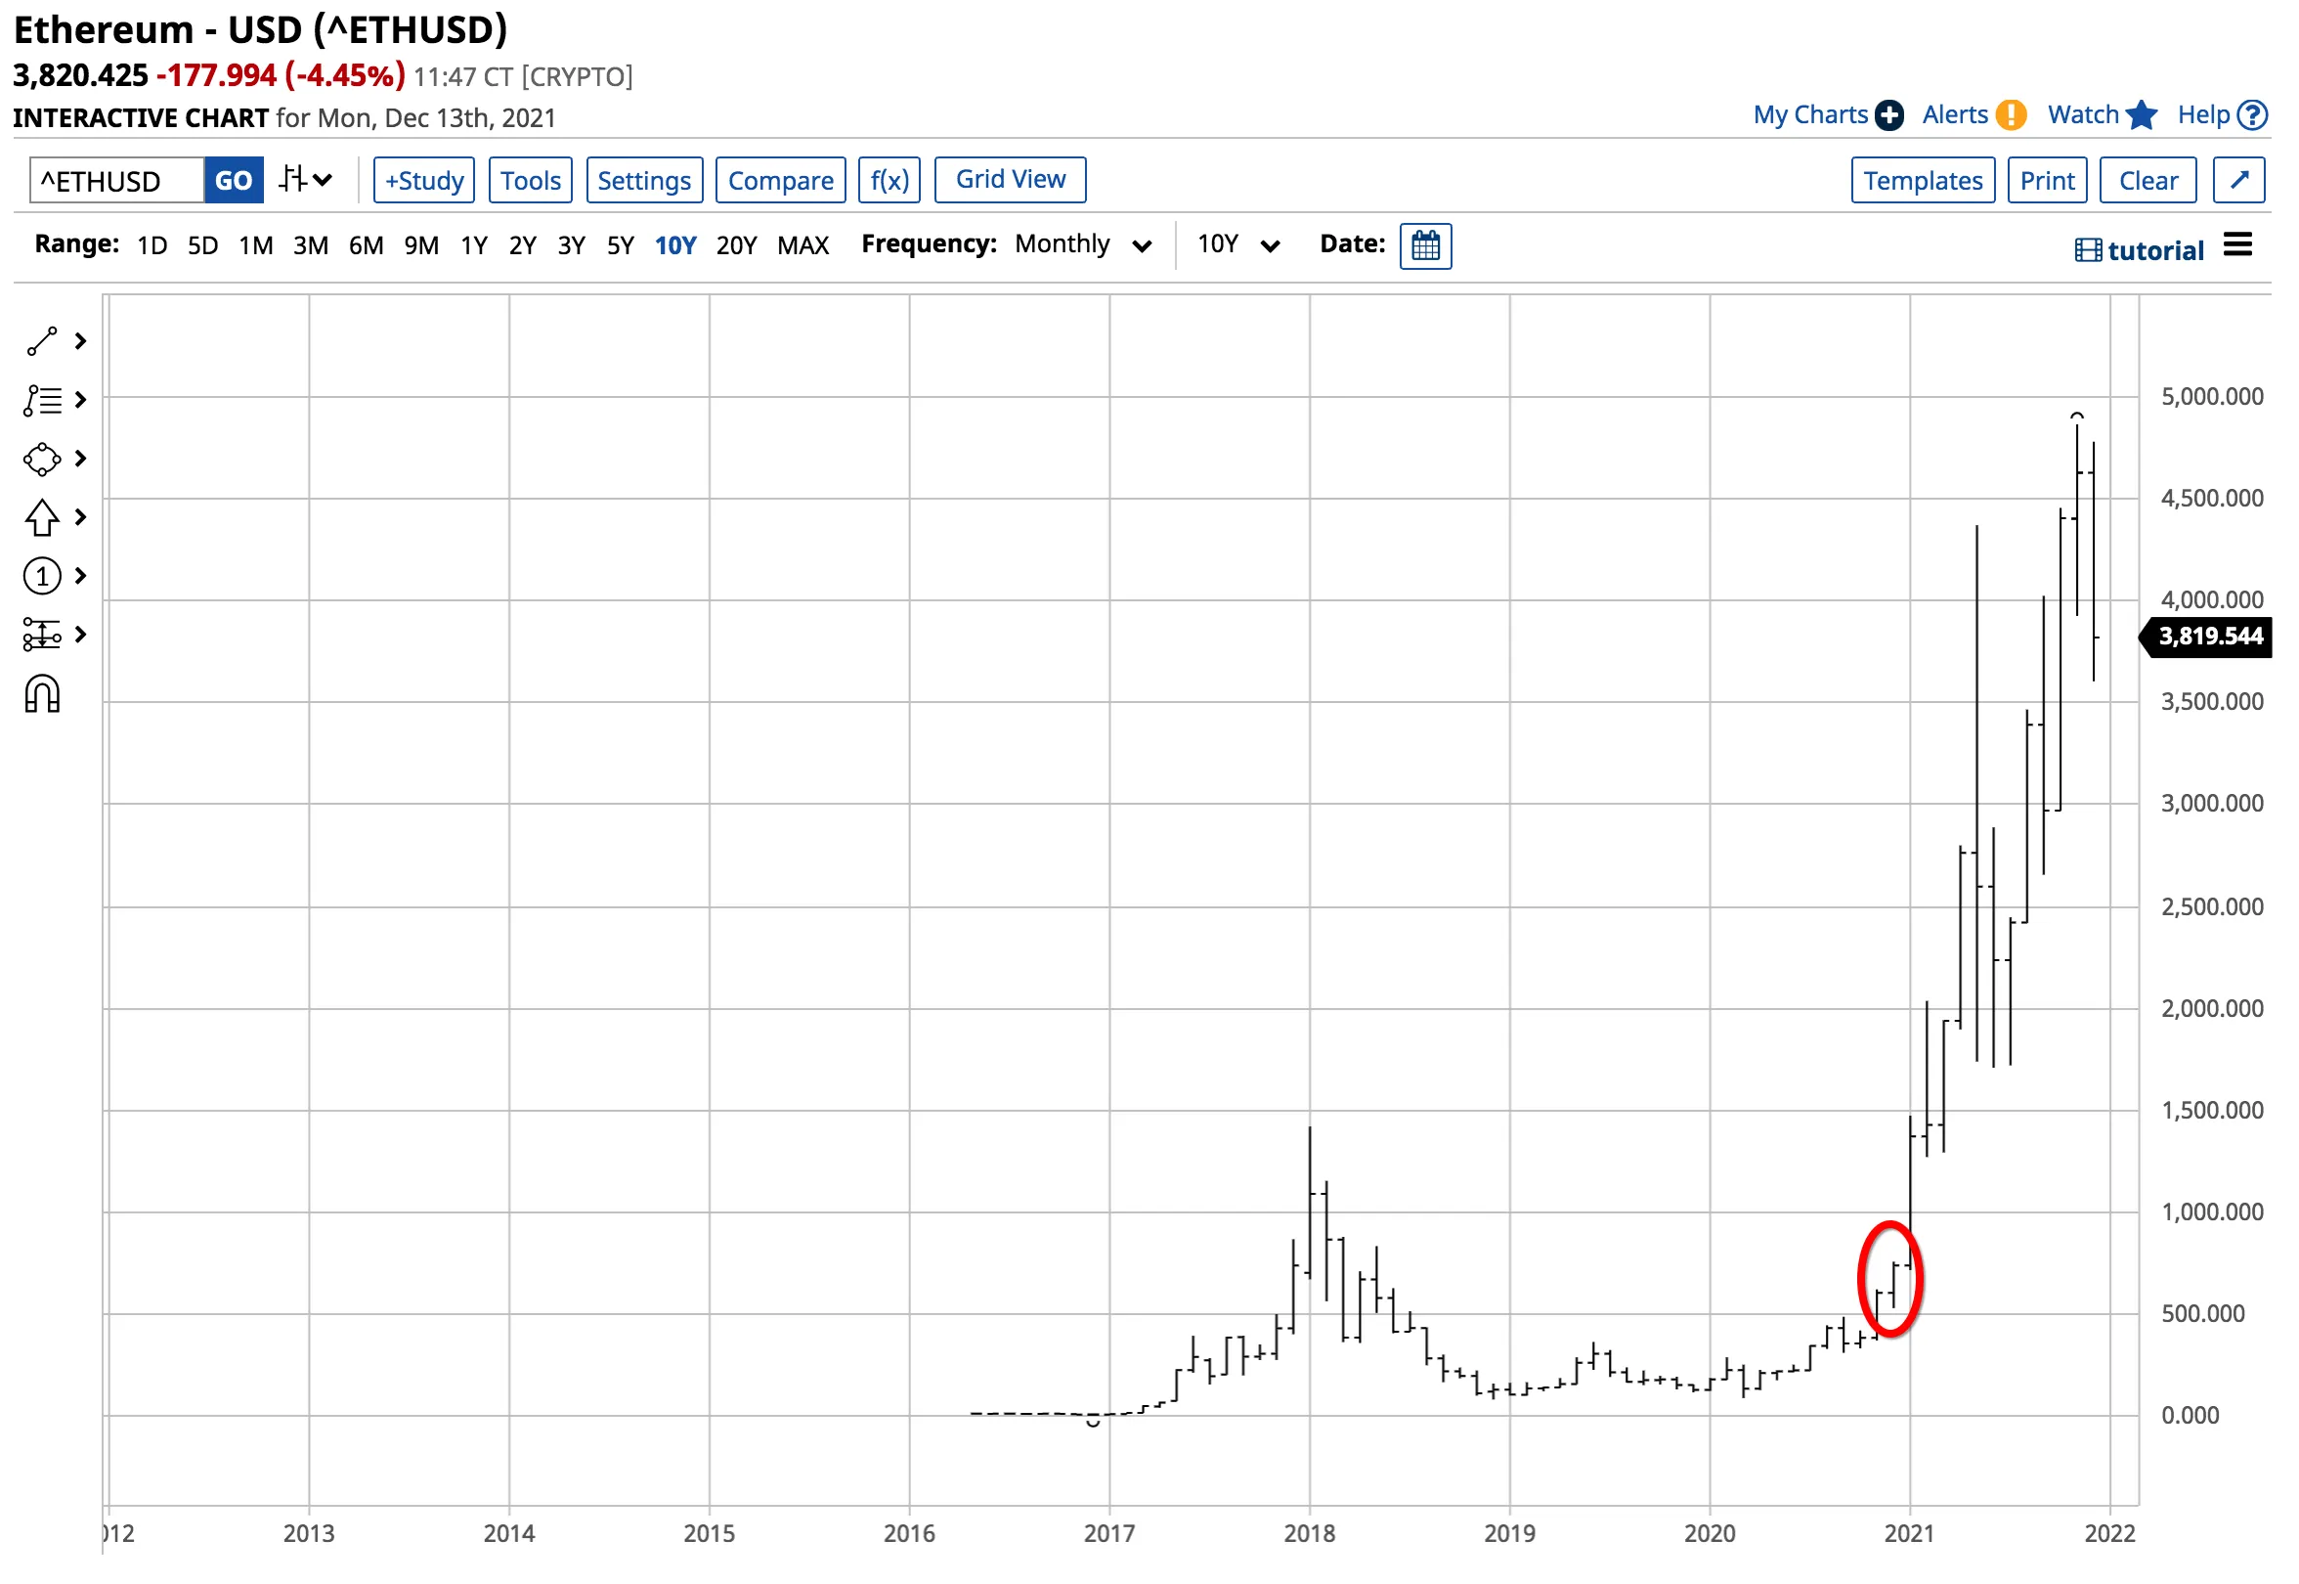The width and height of the screenshot is (2299, 1584).
Task: Click the My Charts plus icon
Action: [x=1890, y=116]
